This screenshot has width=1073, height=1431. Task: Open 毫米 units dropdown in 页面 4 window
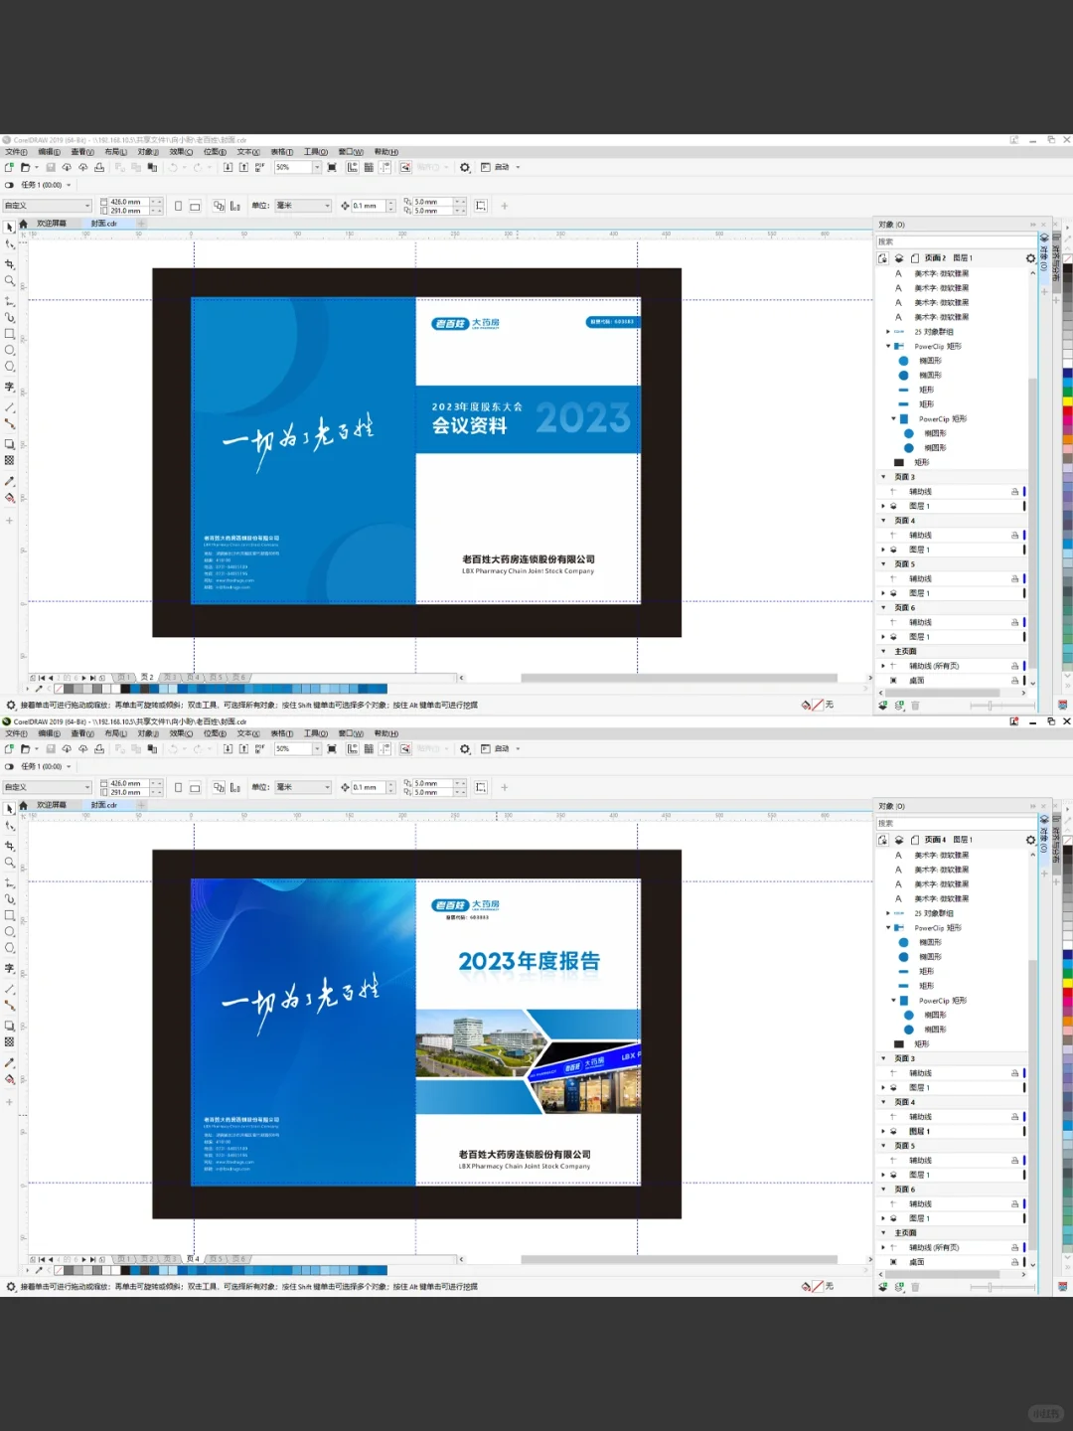click(x=326, y=787)
